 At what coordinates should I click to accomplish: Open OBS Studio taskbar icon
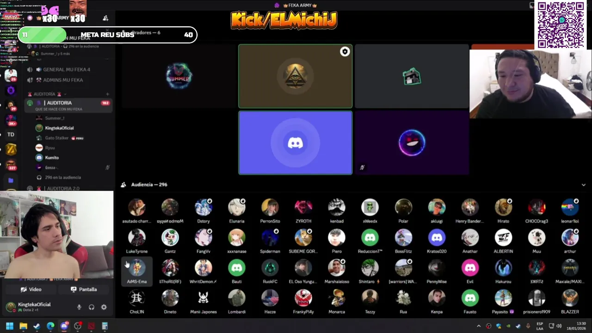pyautogui.click(x=78, y=326)
